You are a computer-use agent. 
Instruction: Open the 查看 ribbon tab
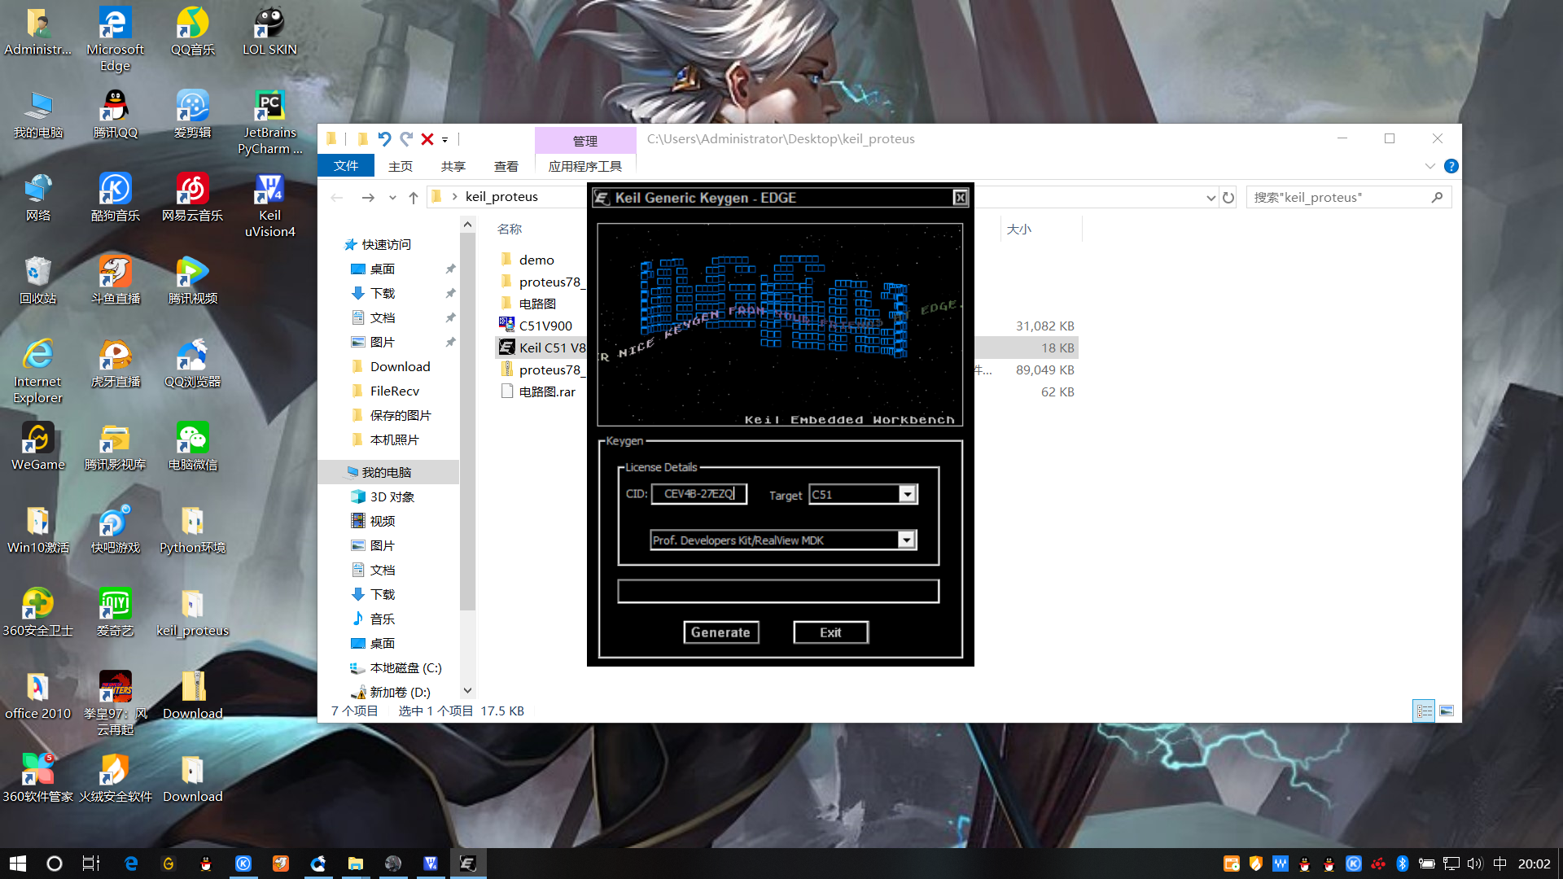(x=506, y=166)
